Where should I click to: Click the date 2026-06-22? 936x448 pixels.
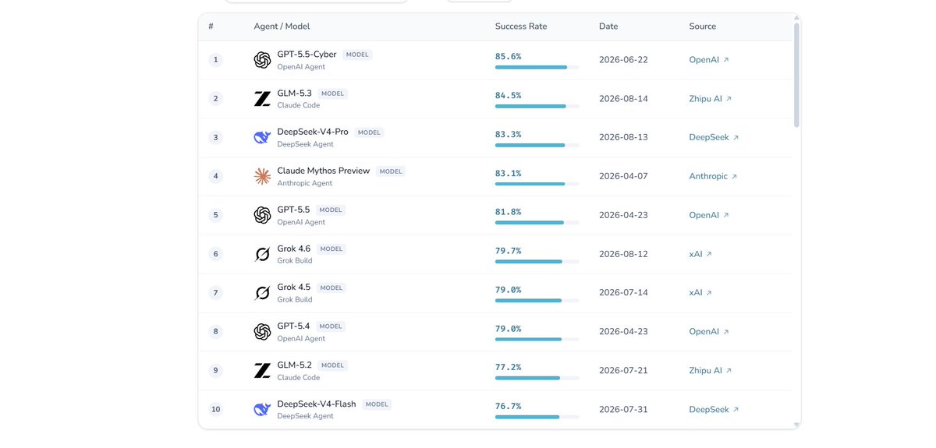coord(623,60)
